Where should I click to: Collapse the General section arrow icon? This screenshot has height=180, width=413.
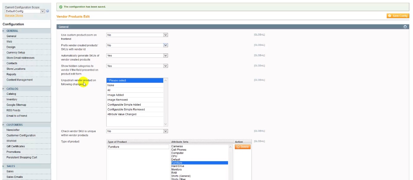click(x=405, y=27)
